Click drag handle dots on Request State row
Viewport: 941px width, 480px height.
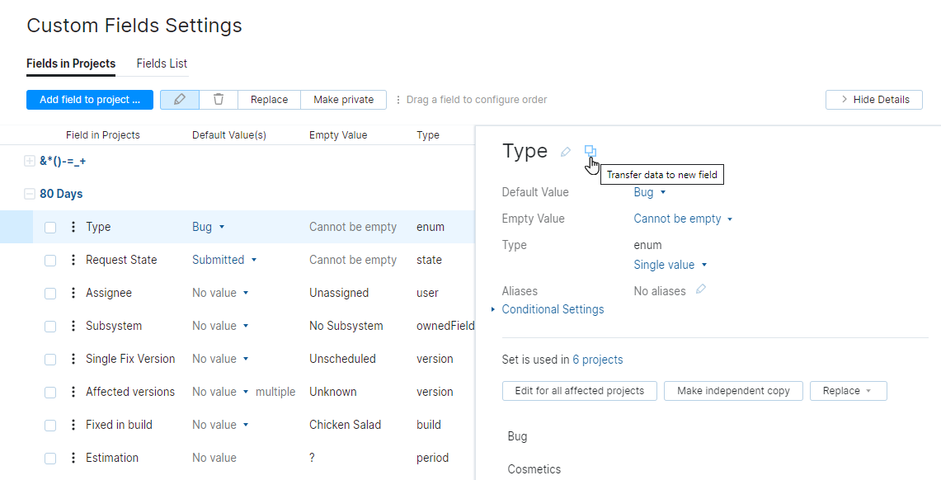[73, 260]
